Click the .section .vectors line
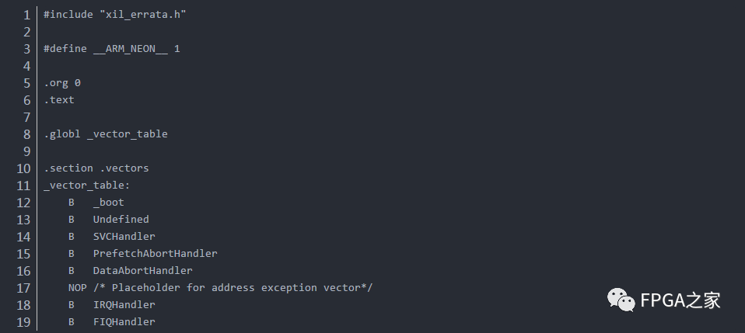The width and height of the screenshot is (745, 333). point(96,168)
